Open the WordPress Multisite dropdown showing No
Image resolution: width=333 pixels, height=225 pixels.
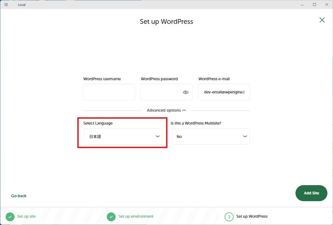210,137
